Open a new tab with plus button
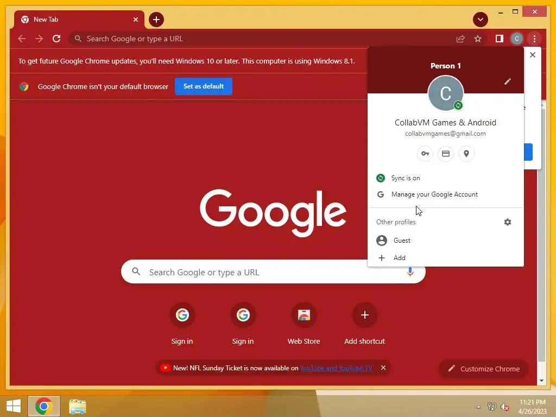Image resolution: width=556 pixels, height=417 pixels. pyautogui.click(x=156, y=20)
